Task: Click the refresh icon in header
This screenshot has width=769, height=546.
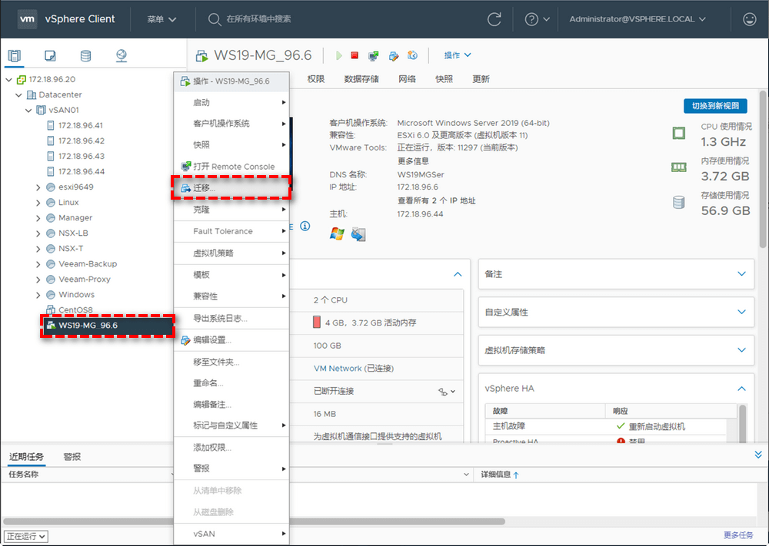Action: pyautogui.click(x=494, y=19)
